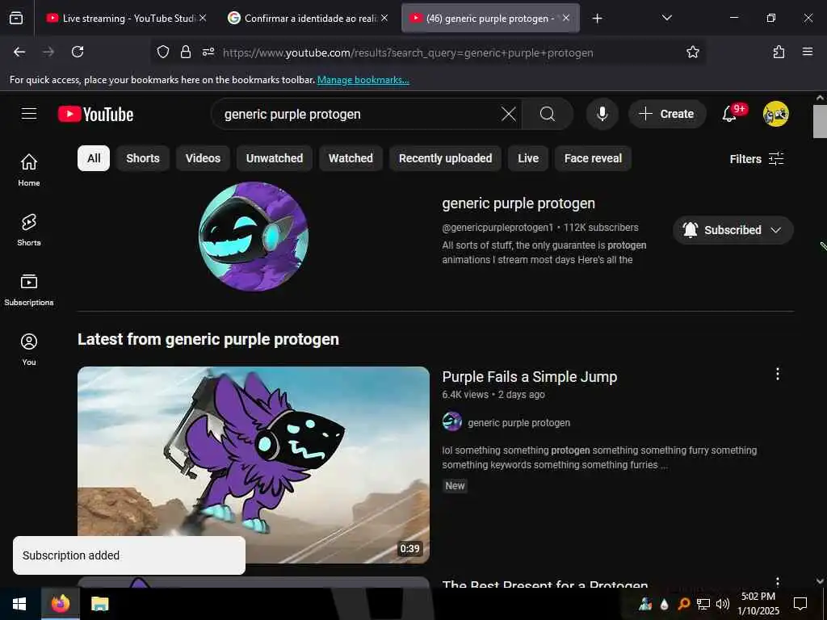827x620 pixels.
Task: Select the Unwatched filter chip
Action: point(275,158)
